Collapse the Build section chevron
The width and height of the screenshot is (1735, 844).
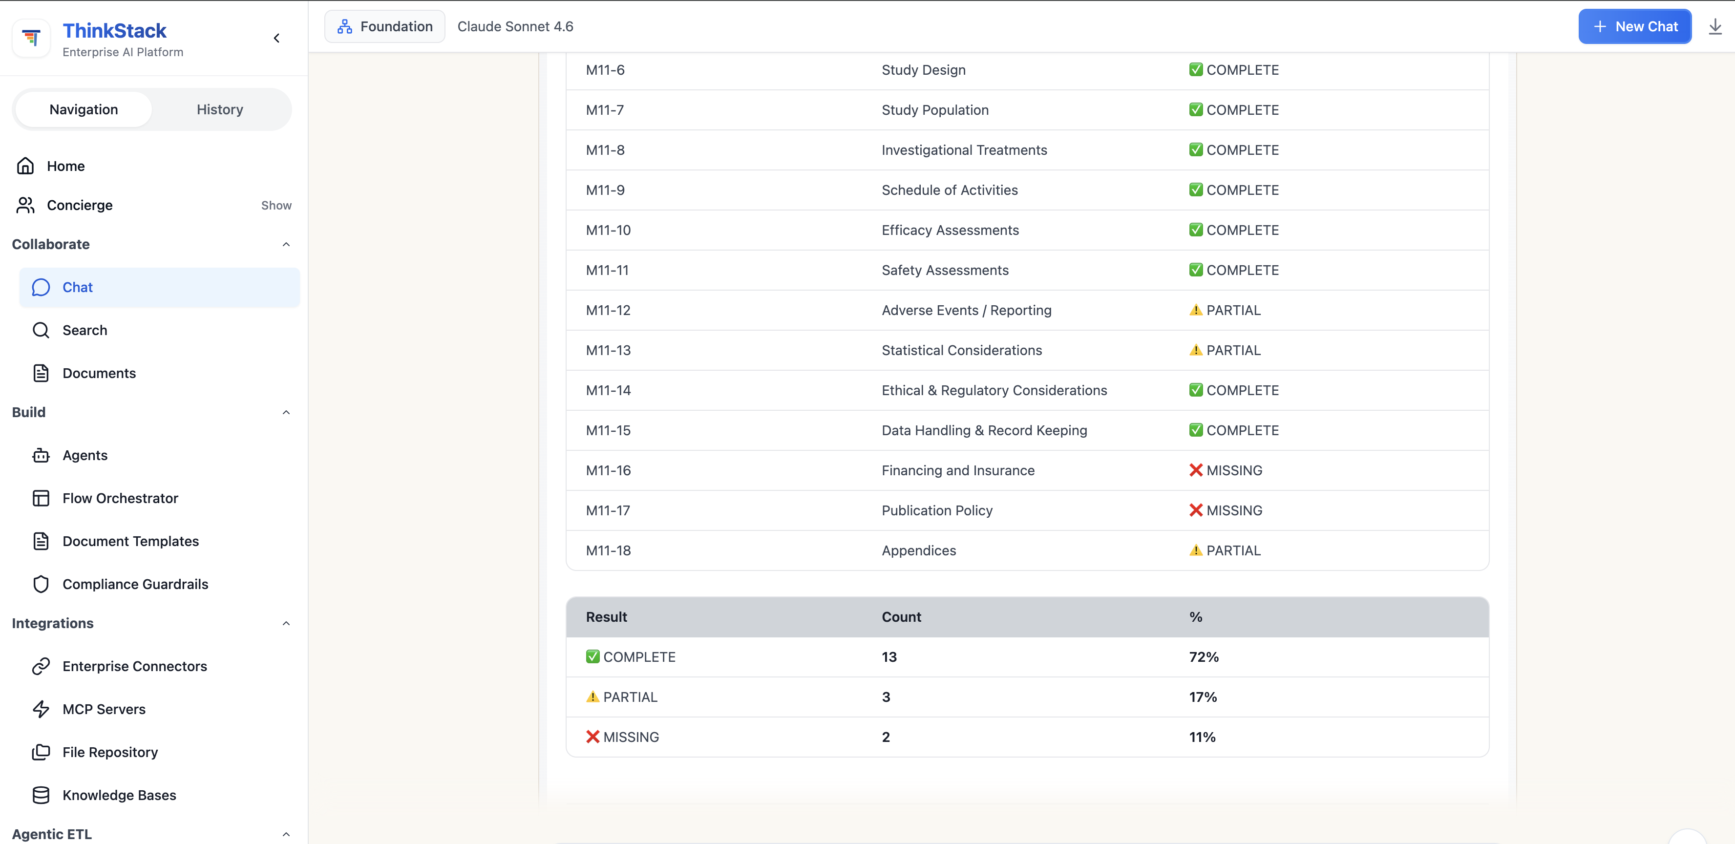pos(286,412)
